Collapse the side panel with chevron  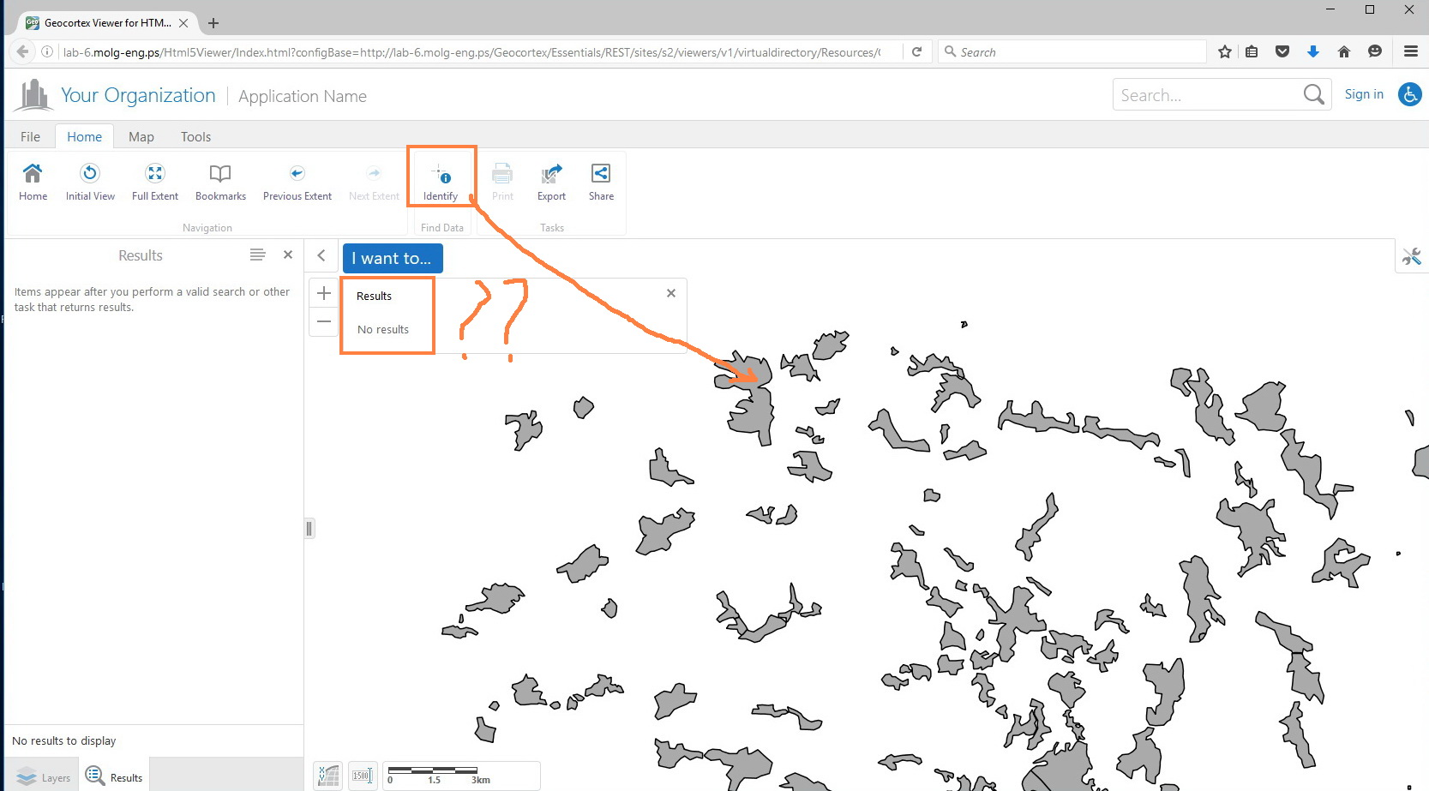(x=321, y=255)
